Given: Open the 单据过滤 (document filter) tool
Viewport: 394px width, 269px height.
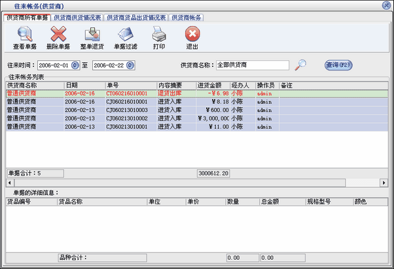Looking at the screenshot, I should [x=126, y=33].
